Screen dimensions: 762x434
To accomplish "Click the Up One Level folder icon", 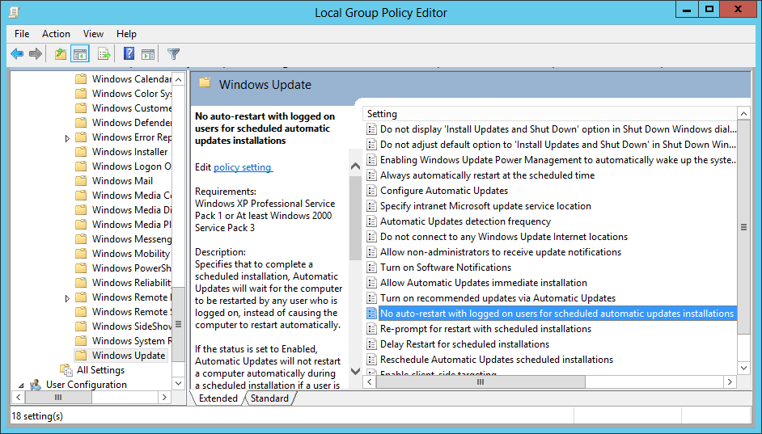I will coord(60,54).
